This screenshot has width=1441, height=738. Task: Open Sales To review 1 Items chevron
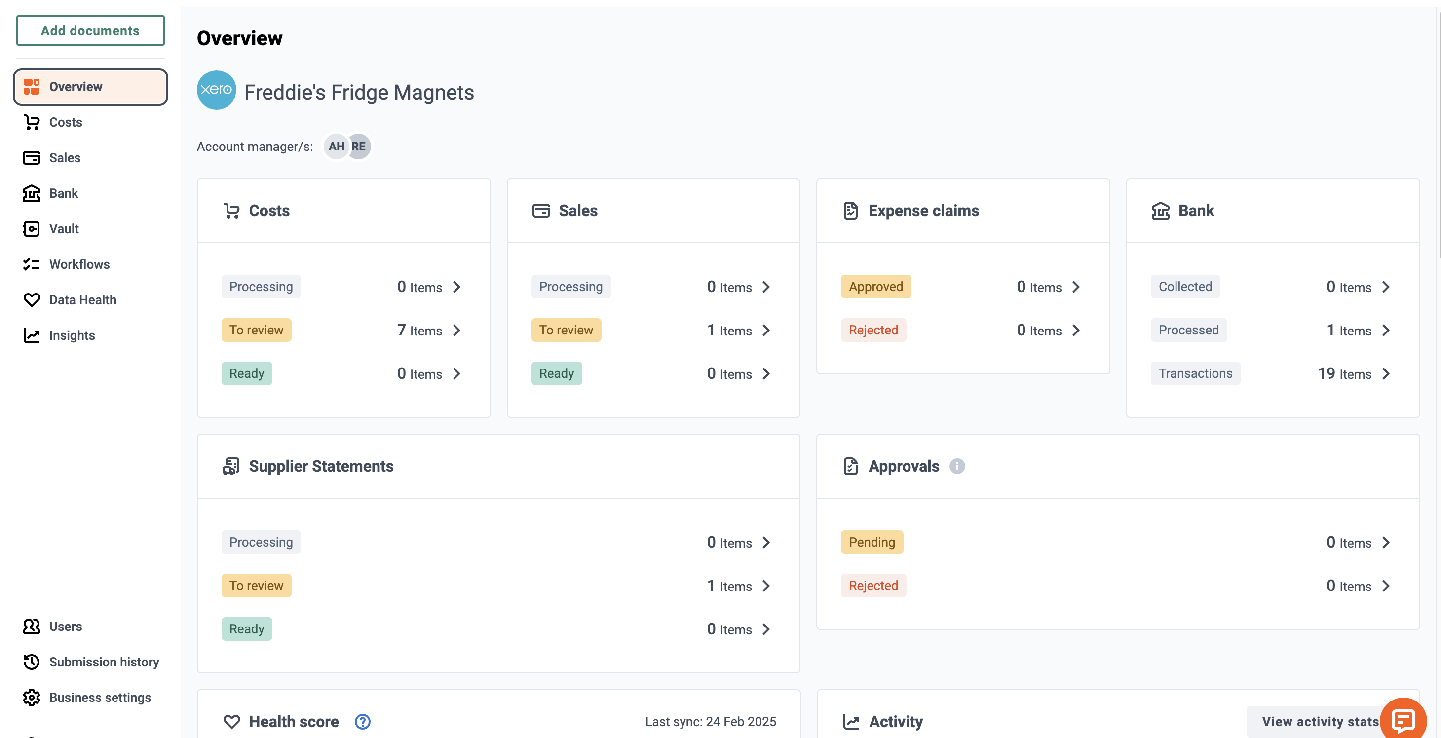[x=766, y=331]
